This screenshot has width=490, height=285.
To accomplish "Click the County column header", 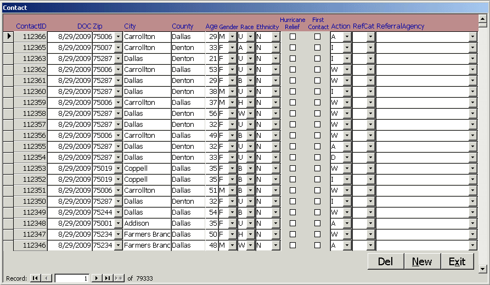I will (183, 26).
